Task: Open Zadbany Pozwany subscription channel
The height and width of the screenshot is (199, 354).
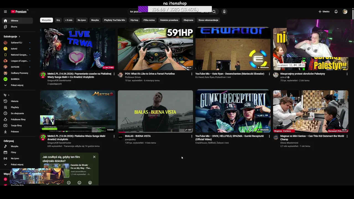Action: pyautogui.click(x=17, y=73)
